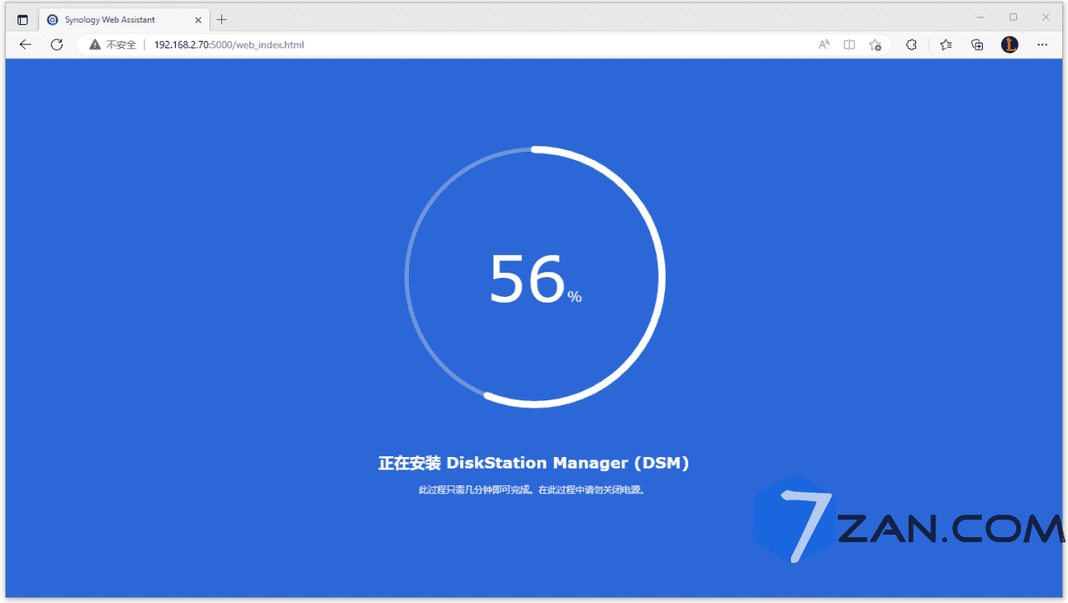The height and width of the screenshot is (603, 1068).
Task: Add page to favorites star icon
Action: [x=875, y=45]
